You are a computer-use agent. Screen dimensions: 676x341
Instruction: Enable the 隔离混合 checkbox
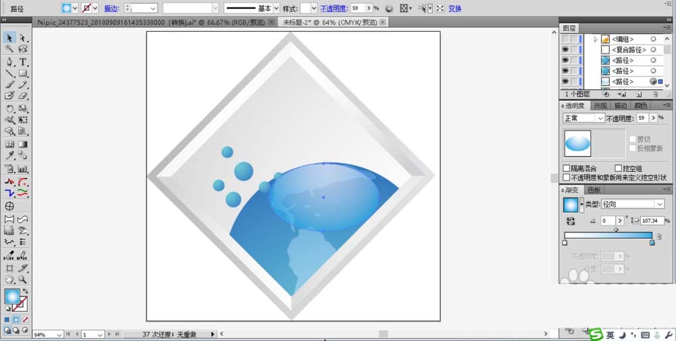pyautogui.click(x=566, y=168)
